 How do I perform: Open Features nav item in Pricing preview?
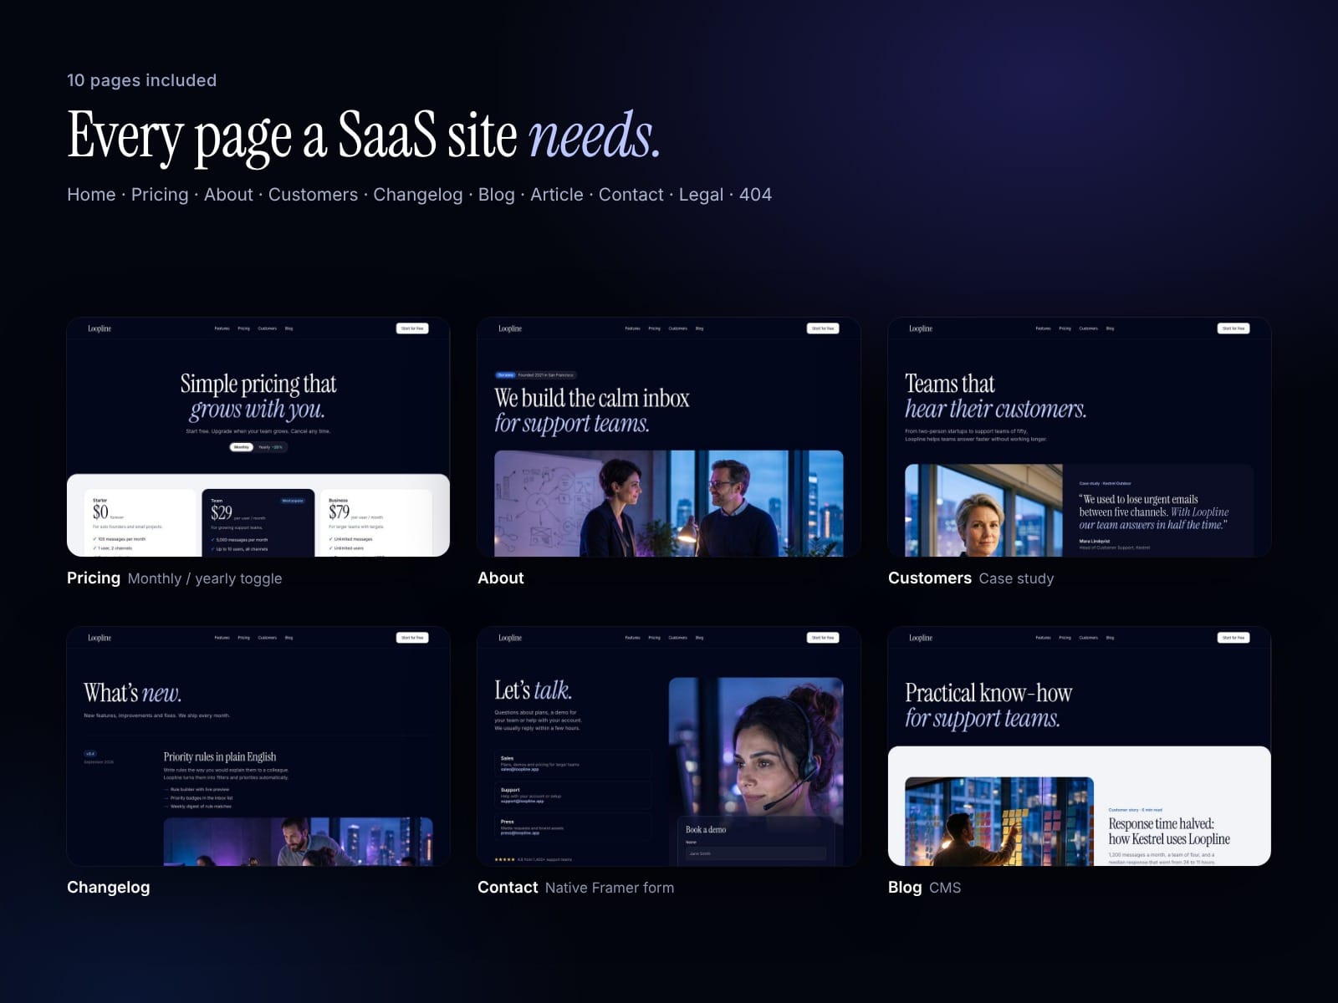point(222,328)
